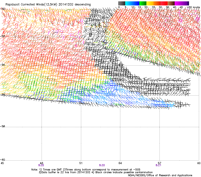Click the brown 35–40 knots legend segment
This screenshot has height=177, width=201.
point(171,3)
